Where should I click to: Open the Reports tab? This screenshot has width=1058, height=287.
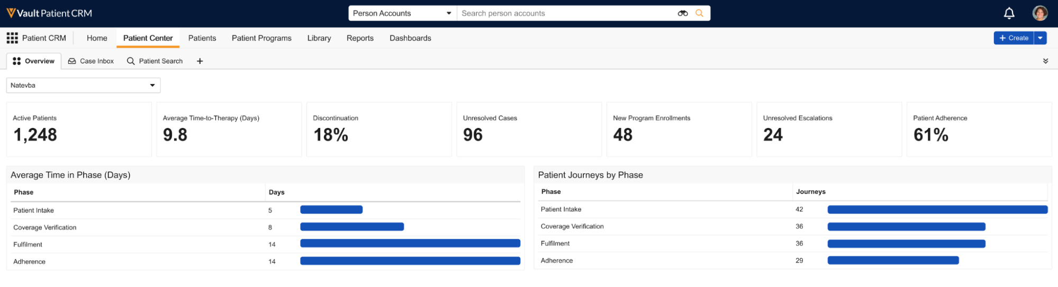pyautogui.click(x=360, y=38)
